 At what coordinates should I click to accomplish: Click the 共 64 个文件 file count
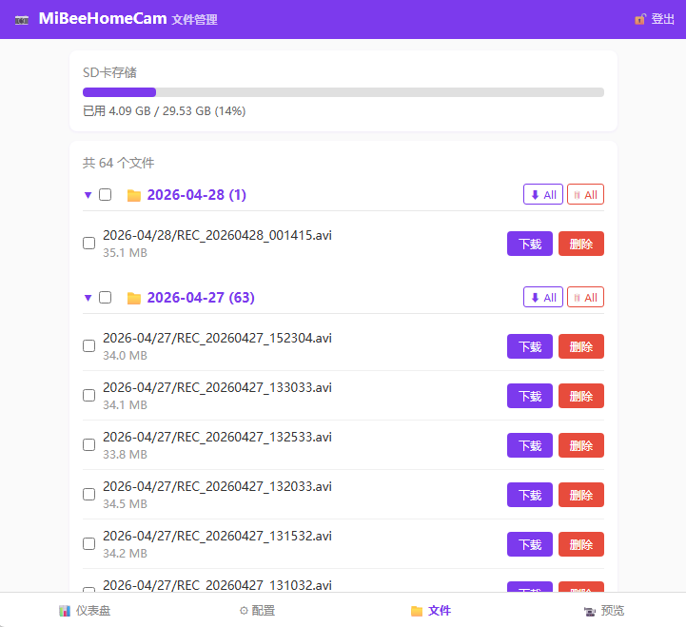[x=119, y=163]
